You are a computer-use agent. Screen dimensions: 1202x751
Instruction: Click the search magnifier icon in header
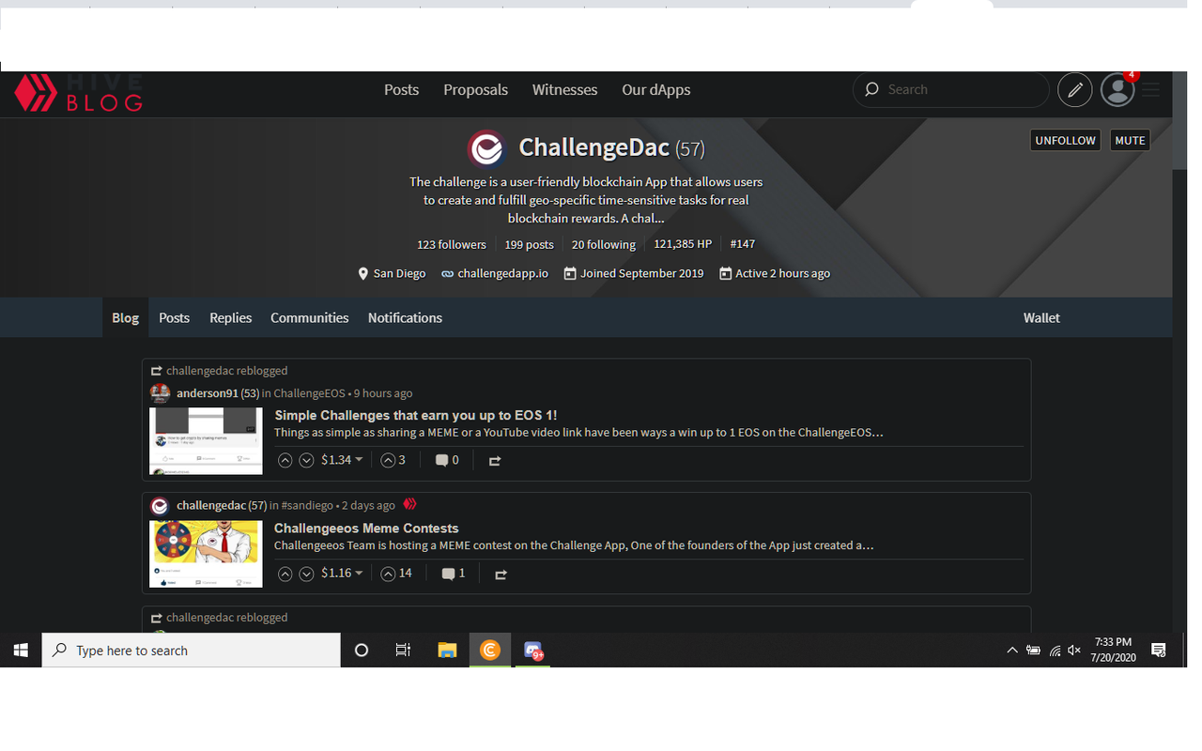tap(871, 89)
